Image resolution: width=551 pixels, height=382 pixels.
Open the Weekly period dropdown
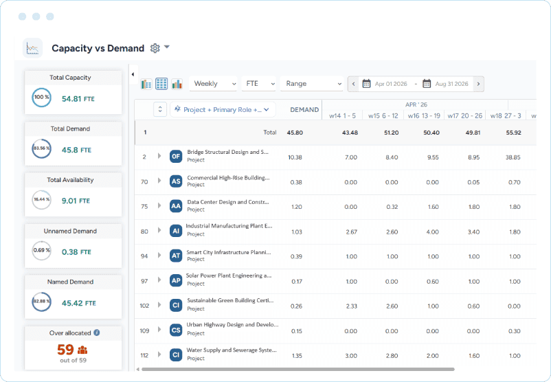click(213, 84)
